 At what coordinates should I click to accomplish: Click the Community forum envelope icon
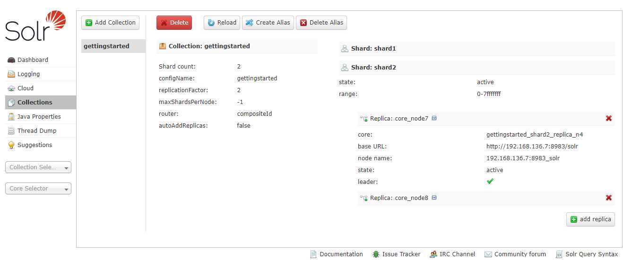tap(488, 254)
